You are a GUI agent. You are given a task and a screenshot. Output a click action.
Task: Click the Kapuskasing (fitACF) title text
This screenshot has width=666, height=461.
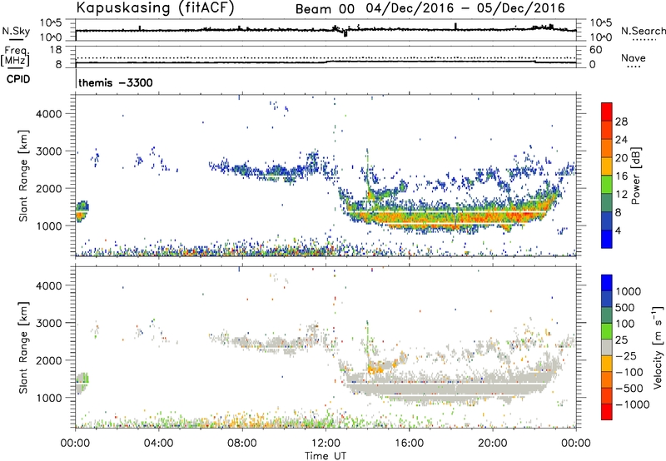coord(155,8)
